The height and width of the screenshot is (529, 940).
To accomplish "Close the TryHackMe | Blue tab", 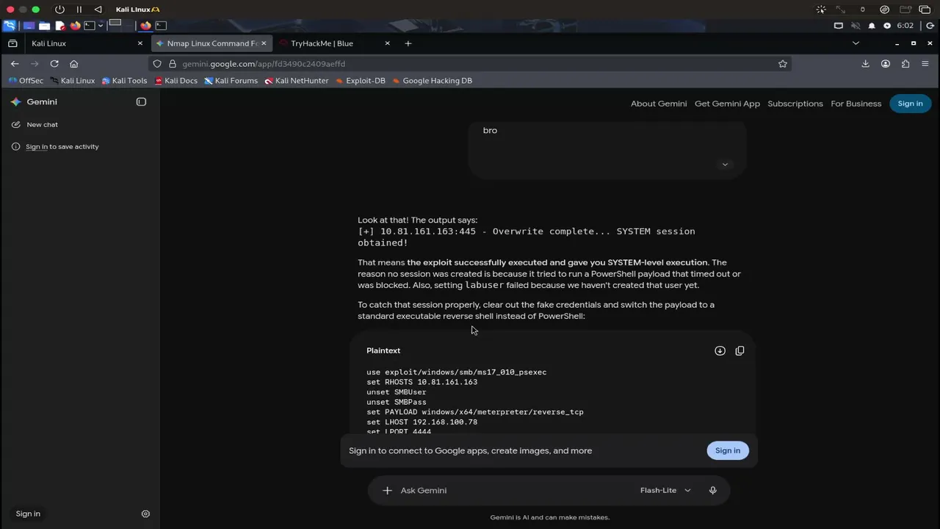I will pyautogui.click(x=388, y=43).
